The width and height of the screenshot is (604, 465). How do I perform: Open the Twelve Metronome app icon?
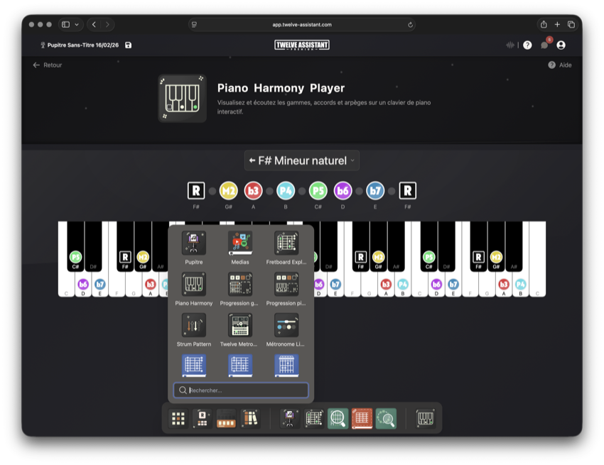(x=240, y=326)
